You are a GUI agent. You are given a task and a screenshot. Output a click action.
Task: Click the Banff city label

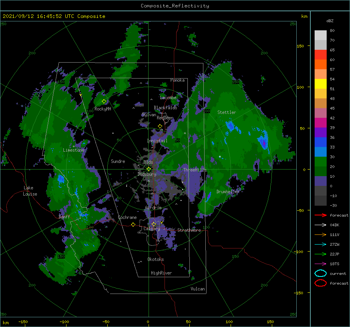(64, 217)
